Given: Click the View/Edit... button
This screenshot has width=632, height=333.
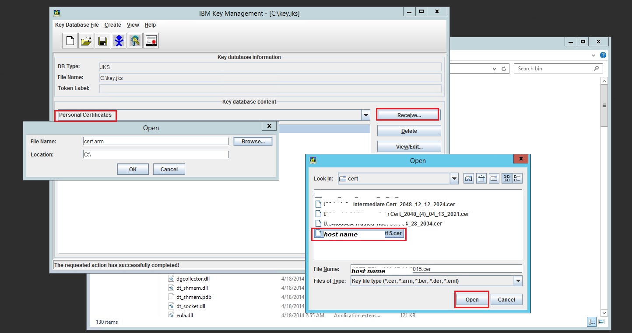Looking at the screenshot, I should coord(409,147).
